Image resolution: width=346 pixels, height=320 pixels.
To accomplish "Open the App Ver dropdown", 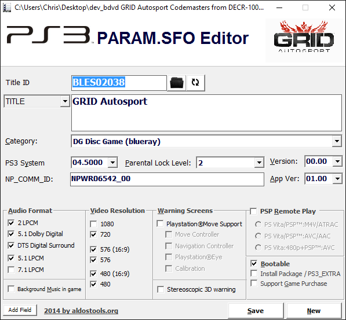I will (337, 179).
